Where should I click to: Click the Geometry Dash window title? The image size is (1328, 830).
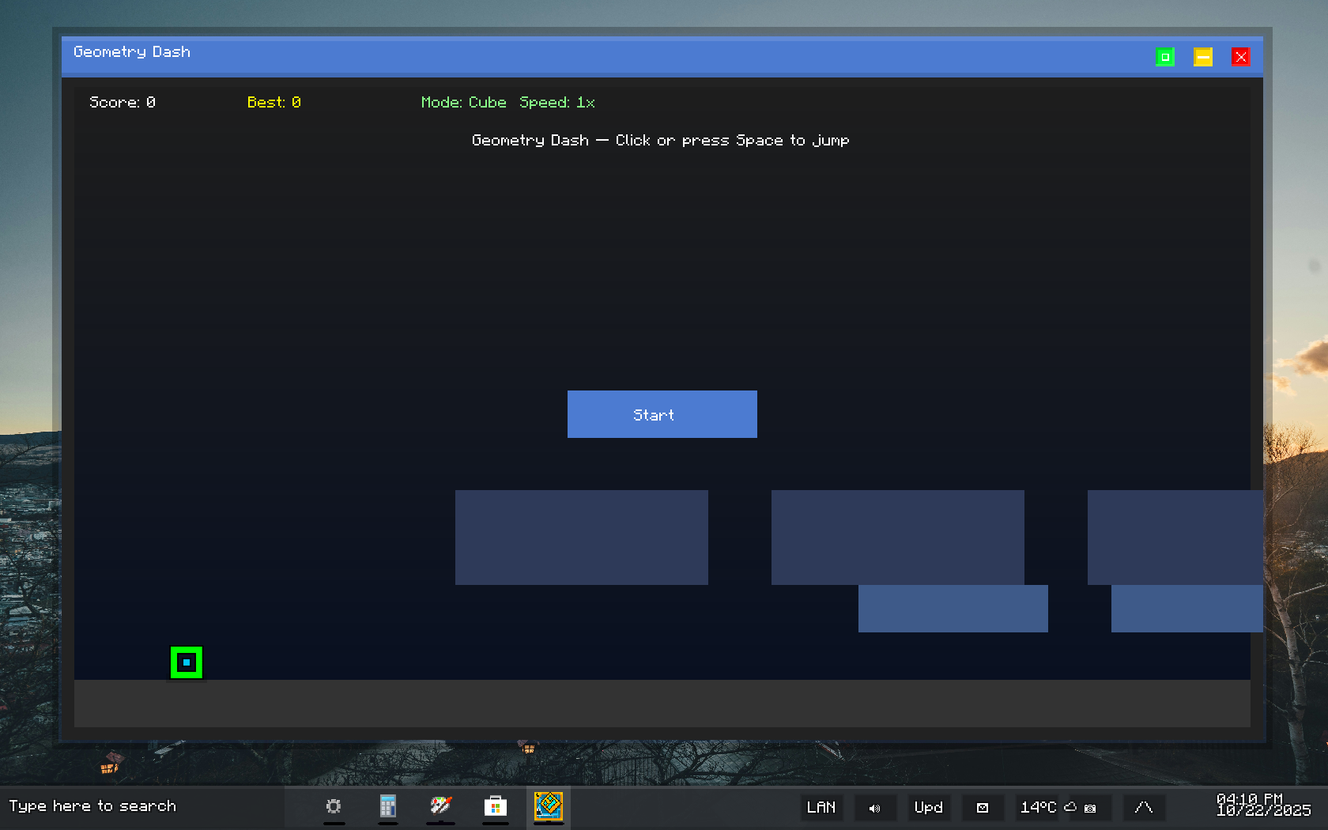click(132, 51)
